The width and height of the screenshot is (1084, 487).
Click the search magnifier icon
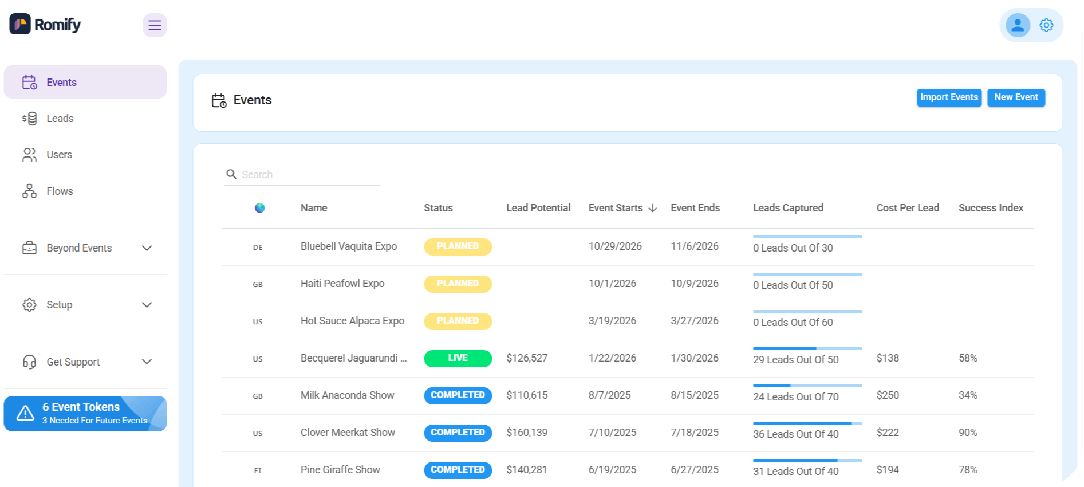point(231,174)
